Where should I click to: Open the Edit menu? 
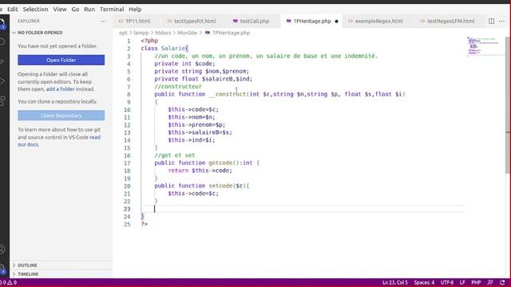point(13,10)
